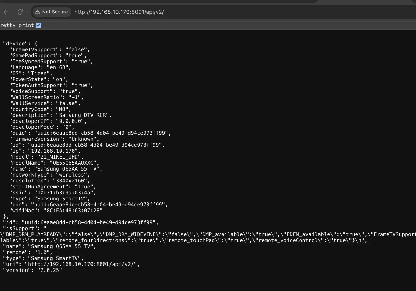The height and width of the screenshot is (291, 416).
Task: Click the "ip": "192.168.10.170" line
Action: [45, 151]
